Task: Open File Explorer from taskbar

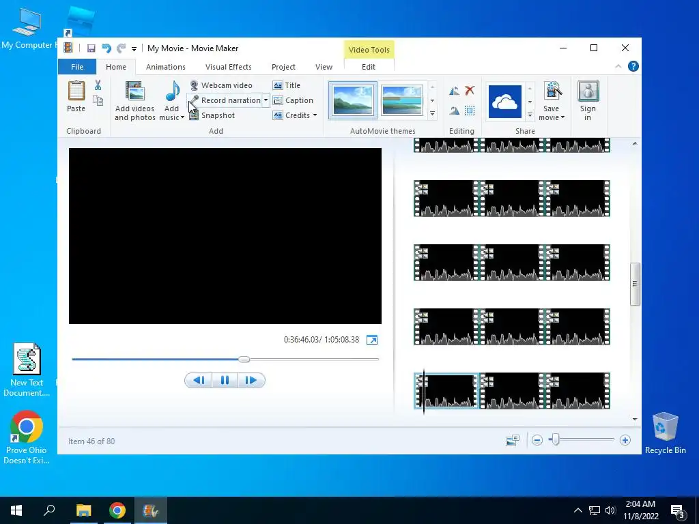Action: pos(83,510)
